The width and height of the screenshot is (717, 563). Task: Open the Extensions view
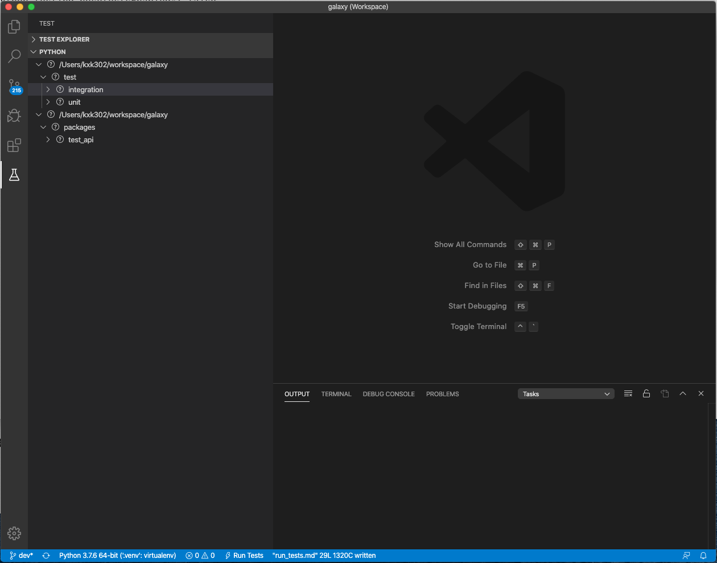[x=14, y=145]
